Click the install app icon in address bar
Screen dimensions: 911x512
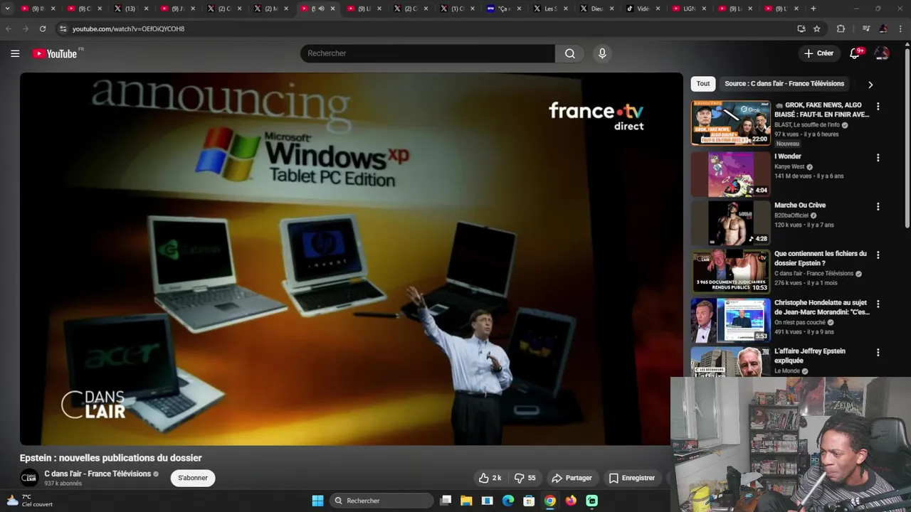coord(801,28)
